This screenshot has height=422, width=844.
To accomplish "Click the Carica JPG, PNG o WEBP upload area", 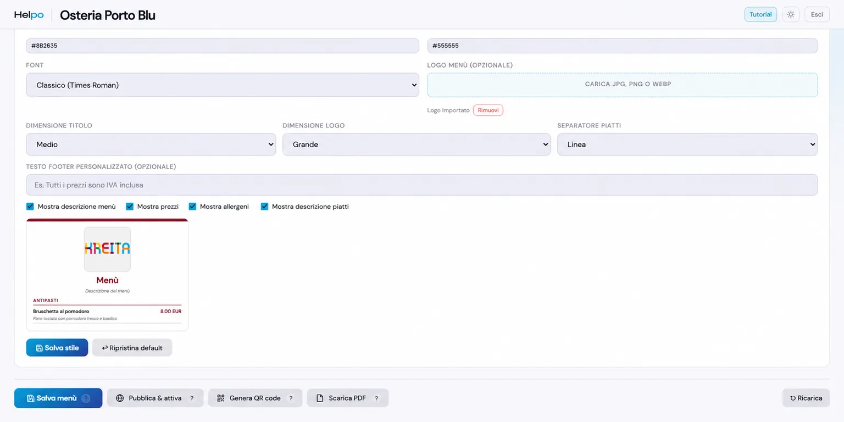I will pos(623,85).
